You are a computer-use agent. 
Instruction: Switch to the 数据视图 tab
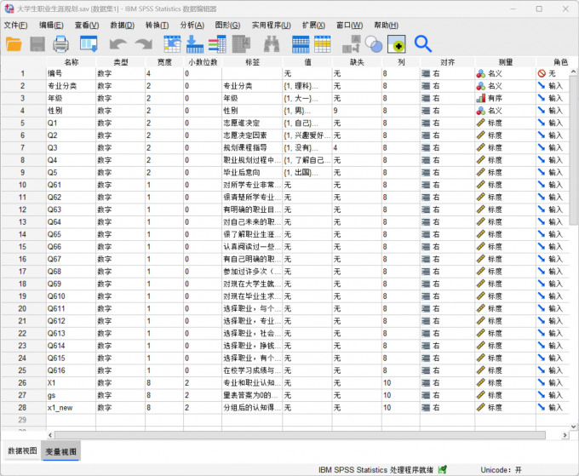coord(22,450)
